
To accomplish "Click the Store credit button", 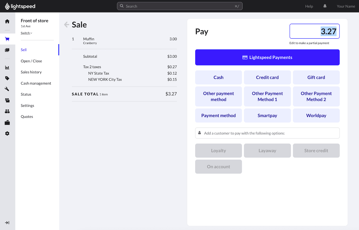I will 316,151.
